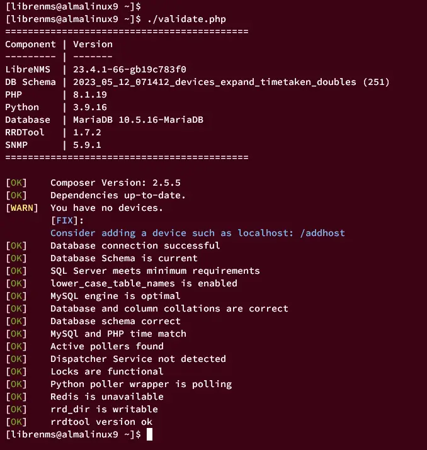
Task: Click the "Component" column header
Action: coord(30,44)
